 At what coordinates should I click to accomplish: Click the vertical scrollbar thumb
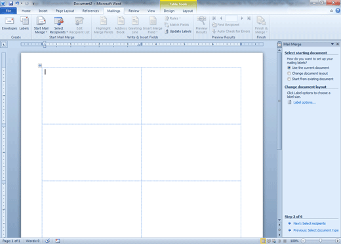[279, 101]
